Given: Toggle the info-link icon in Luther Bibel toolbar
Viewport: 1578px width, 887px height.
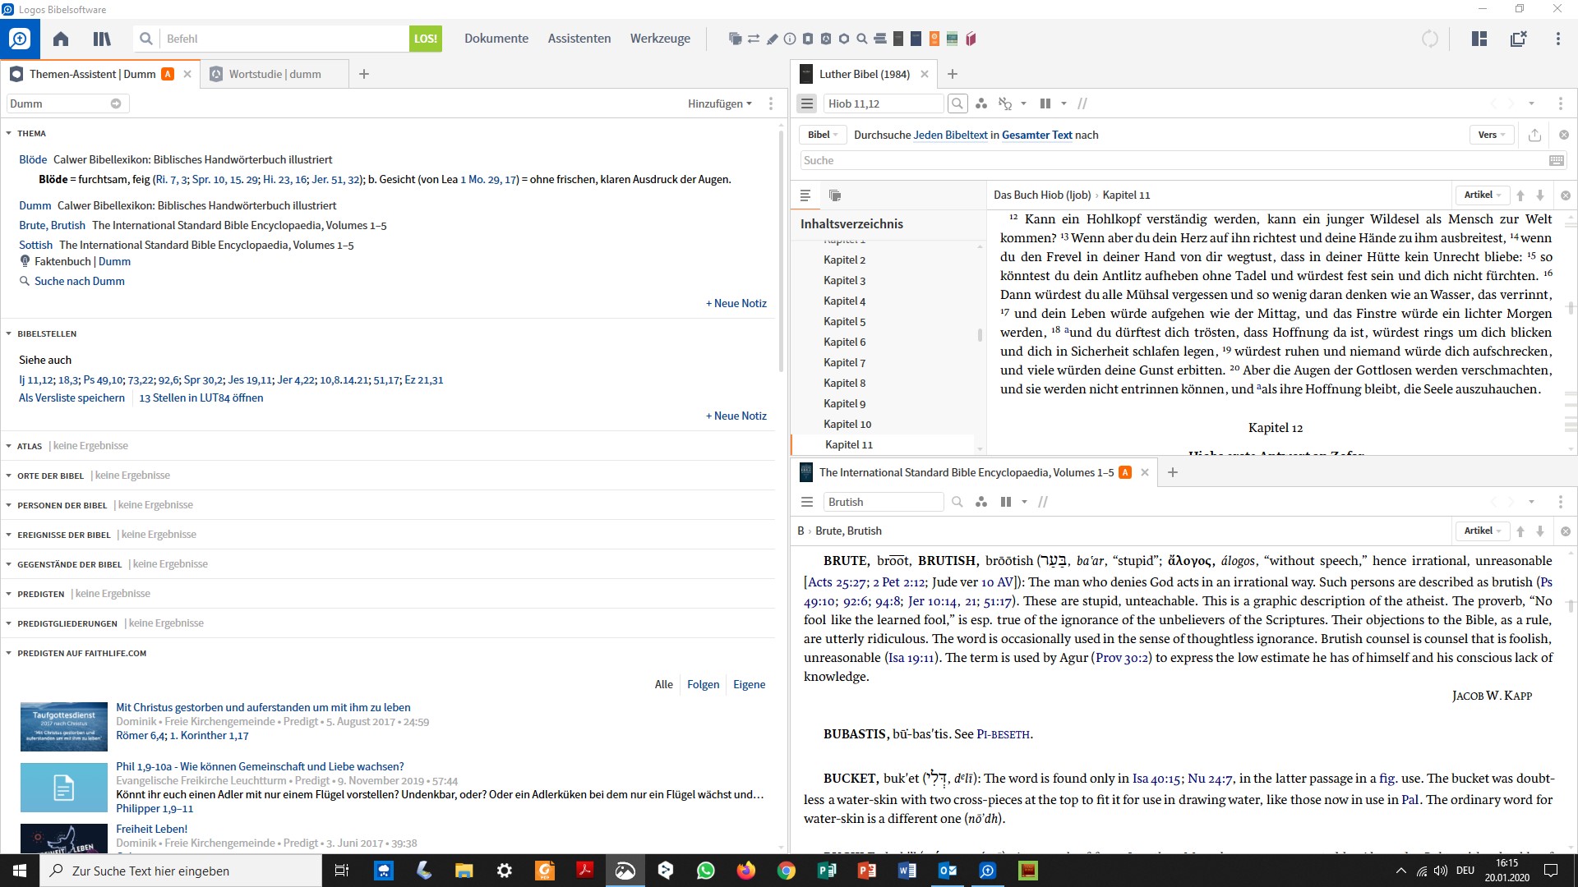Looking at the screenshot, I should click(1004, 103).
